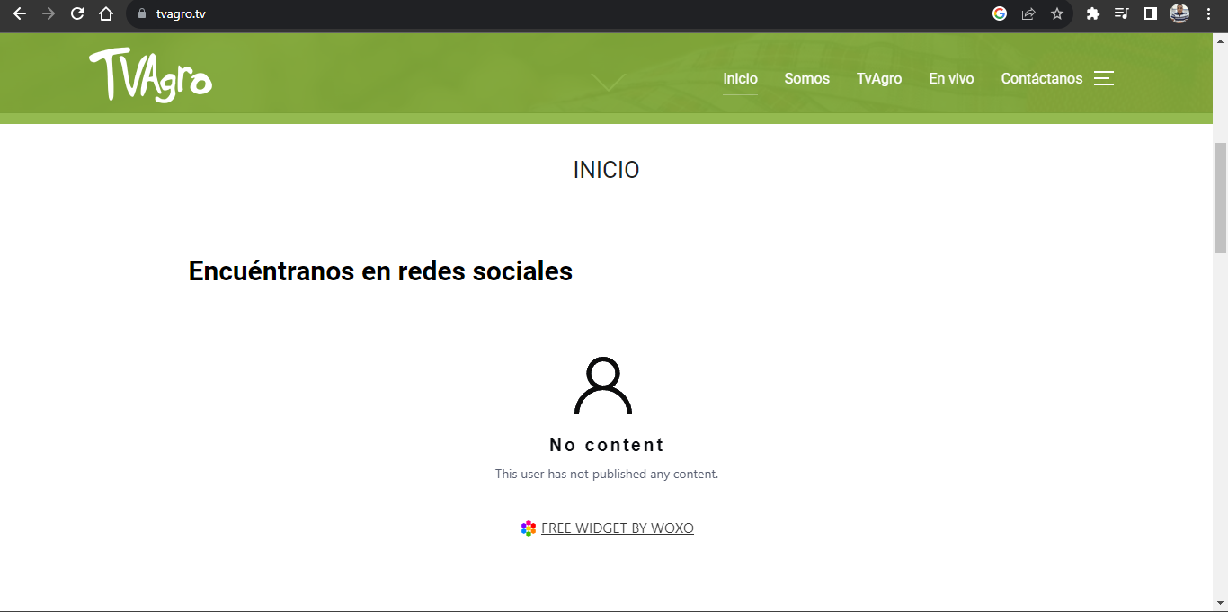
Task: Go back using the browser back arrow
Action: tap(20, 13)
